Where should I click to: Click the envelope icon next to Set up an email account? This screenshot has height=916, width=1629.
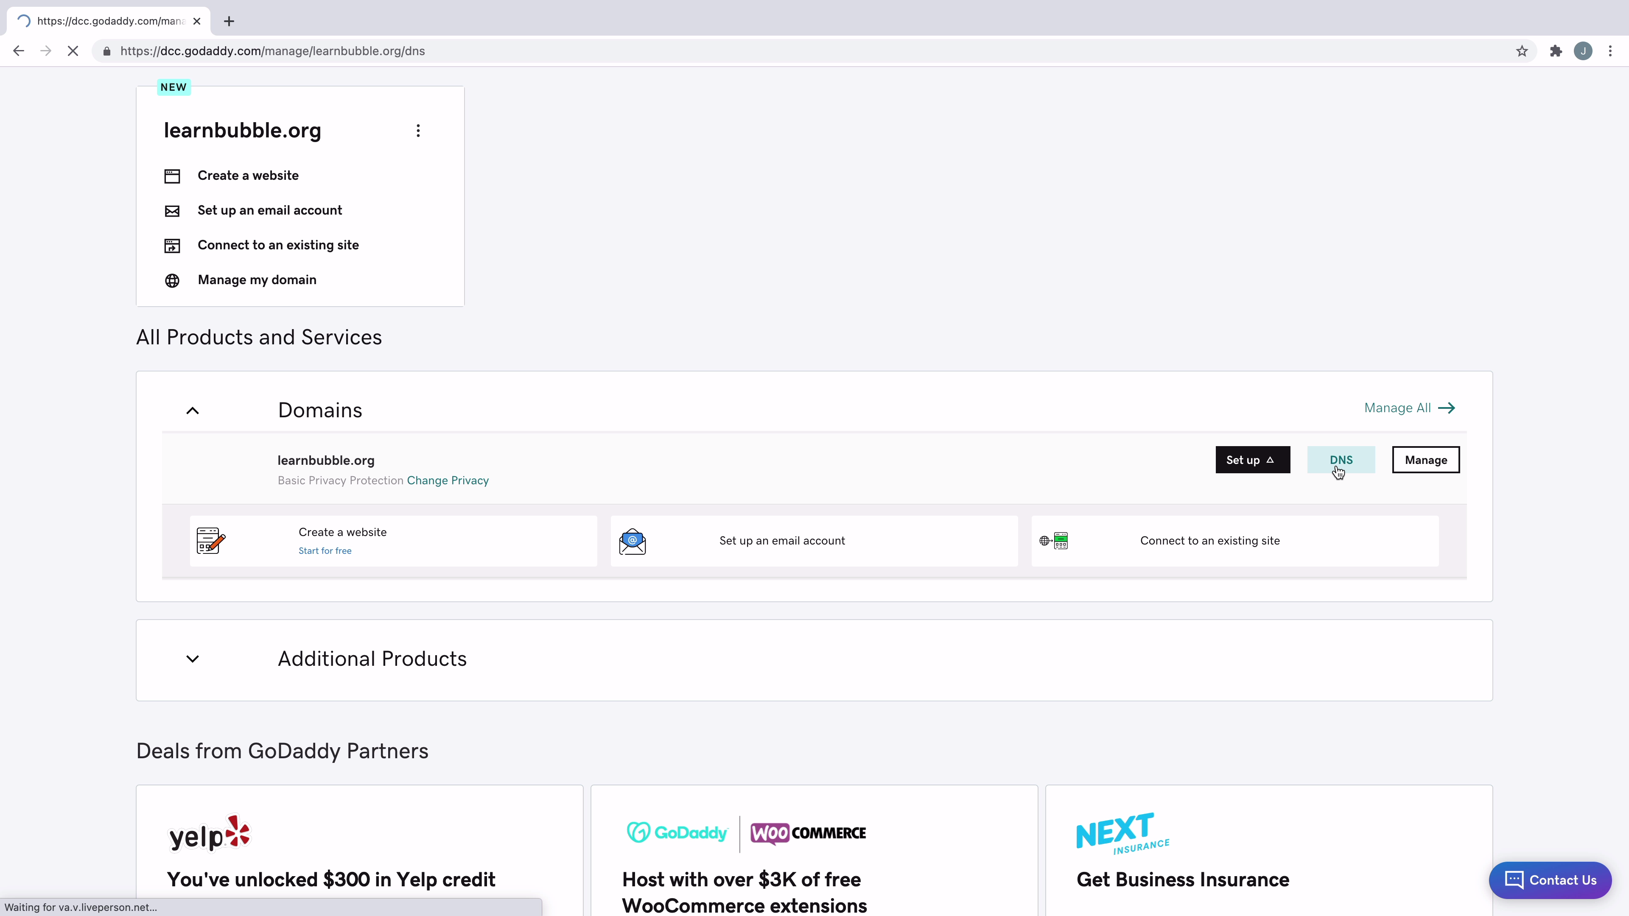[172, 210]
